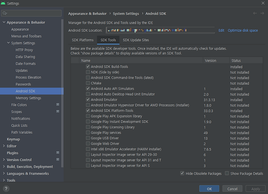Check Intel x86 Emulator Accelerator (HAXM installer)
Viewport: 268px width, 194px height.
[x=88, y=149]
